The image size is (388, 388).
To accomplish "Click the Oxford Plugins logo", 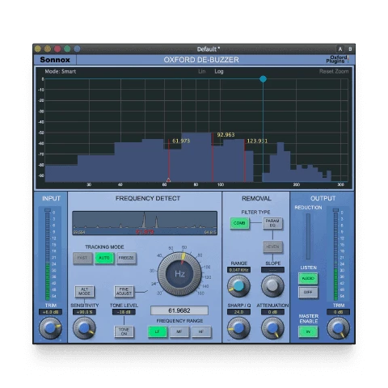I will tap(337, 59).
